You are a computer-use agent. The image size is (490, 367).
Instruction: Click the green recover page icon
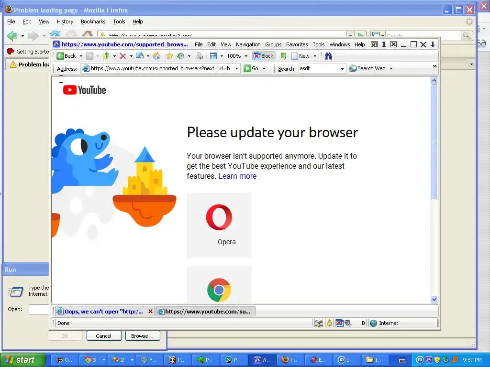click(283, 56)
